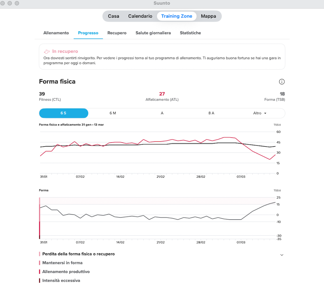This screenshot has height=291, width=324.
Task: Switch to the Allenamento tab
Action: [56, 33]
